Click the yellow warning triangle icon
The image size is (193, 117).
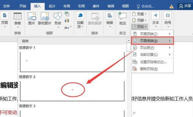172,7
